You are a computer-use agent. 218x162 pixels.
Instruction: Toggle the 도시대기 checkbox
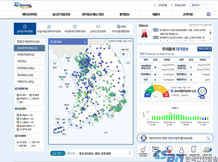tap(18, 95)
